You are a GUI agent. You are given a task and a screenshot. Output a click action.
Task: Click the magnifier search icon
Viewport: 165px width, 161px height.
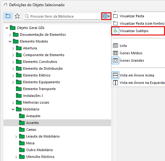27,16
